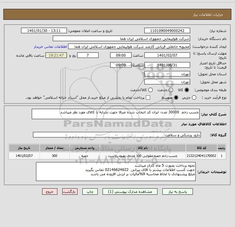The height and width of the screenshot is (227, 235).
Task: Click the product name cell چسب زخم جعبه مقوایی
Action: [x=143, y=156]
